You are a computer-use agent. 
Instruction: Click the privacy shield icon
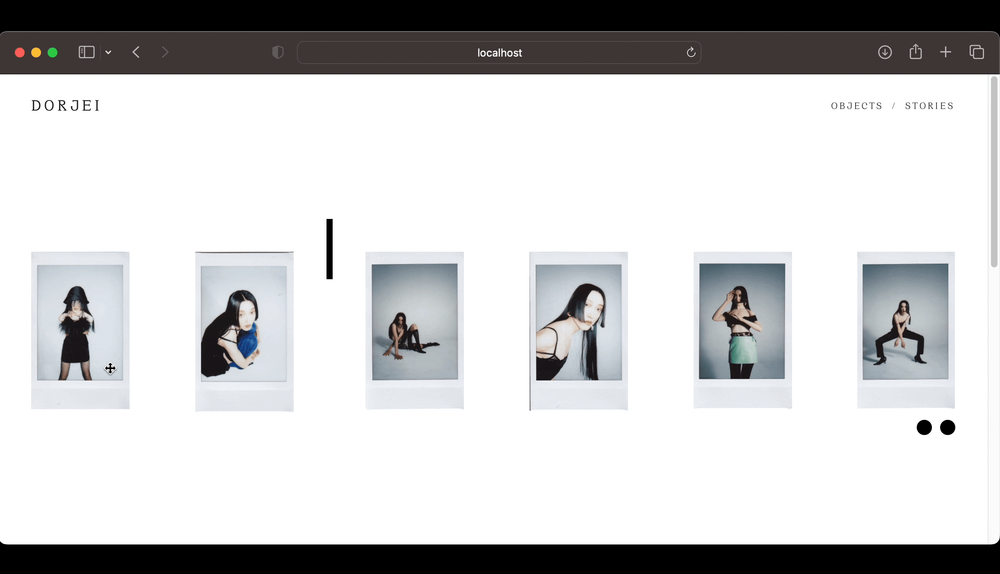278,52
